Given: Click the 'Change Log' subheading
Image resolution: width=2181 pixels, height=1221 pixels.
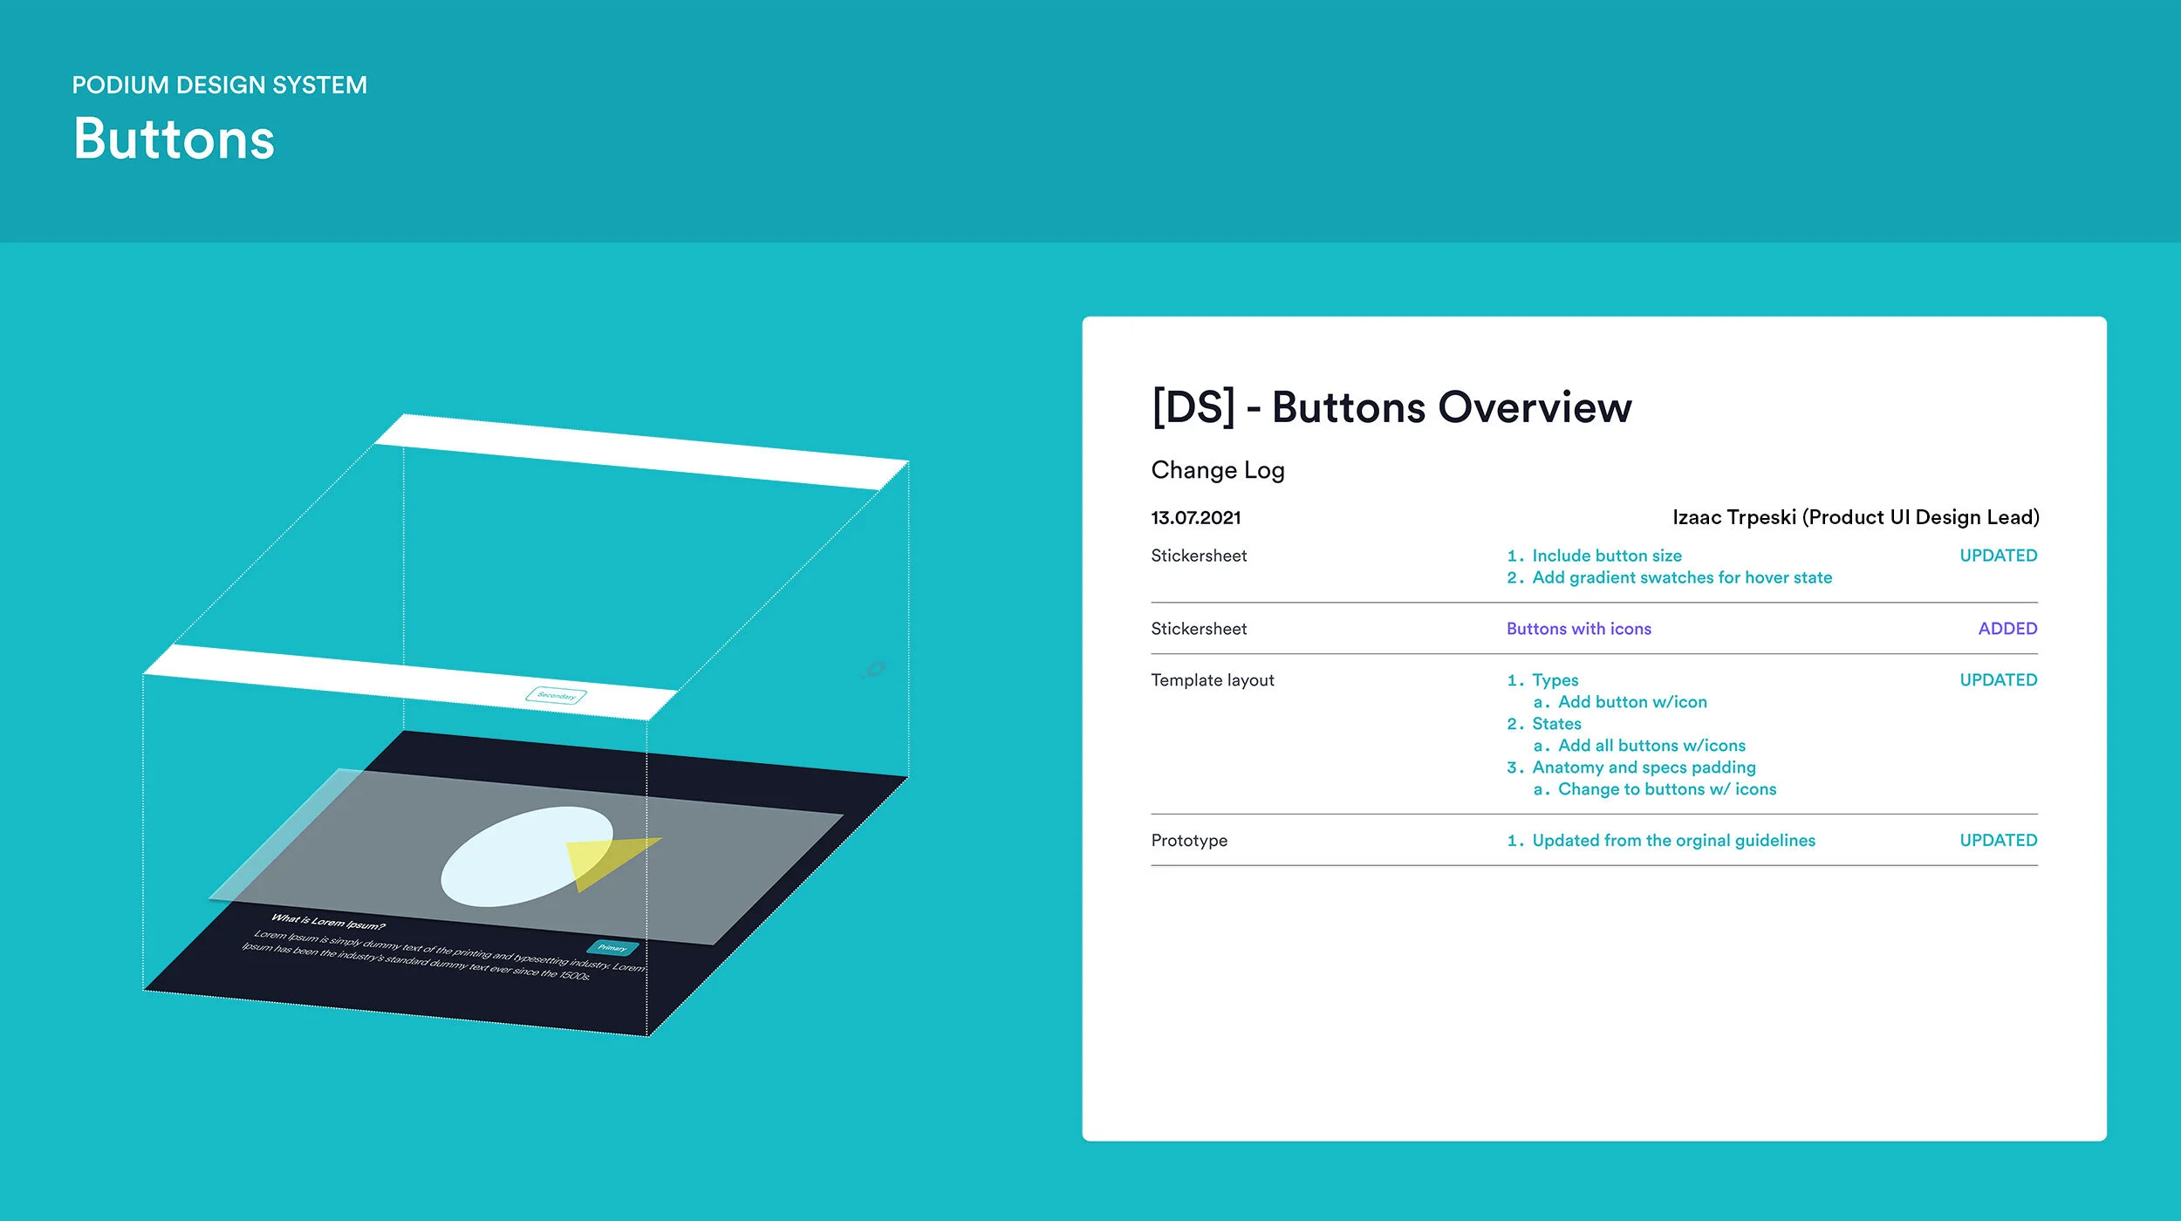Looking at the screenshot, I should click(1218, 470).
